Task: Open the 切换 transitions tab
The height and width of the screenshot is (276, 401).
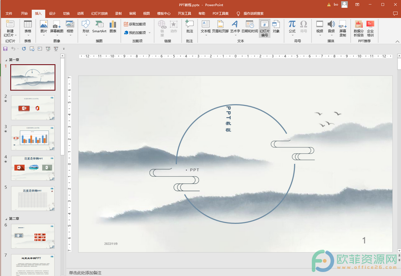Action: click(66, 13)
